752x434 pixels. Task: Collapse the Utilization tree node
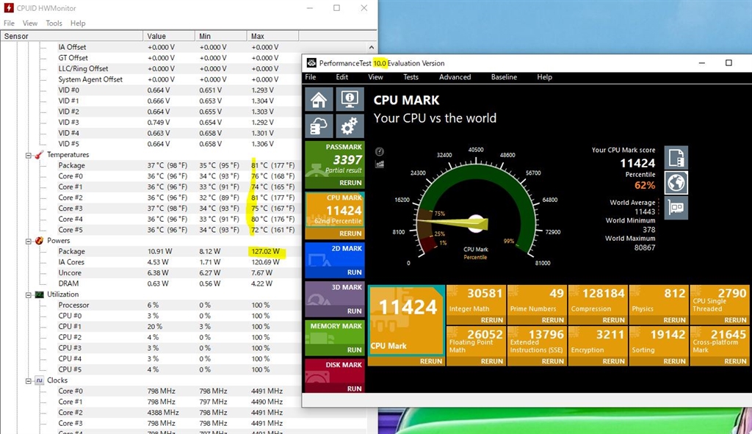point(29,295)
